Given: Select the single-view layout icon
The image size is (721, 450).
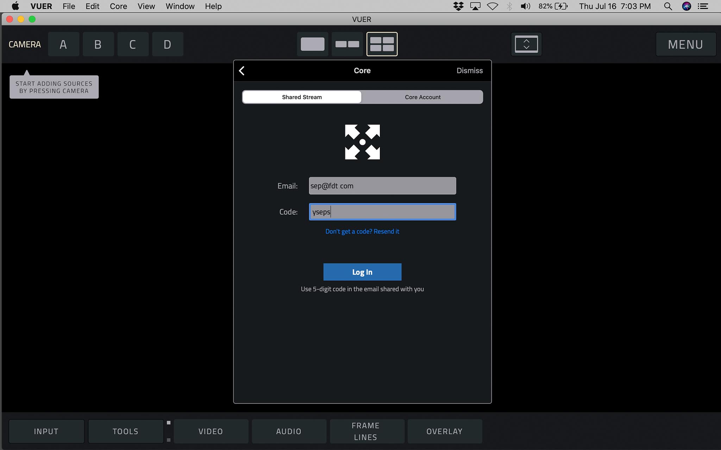Looking at the screenshot, I should click(x=313, y=44).
